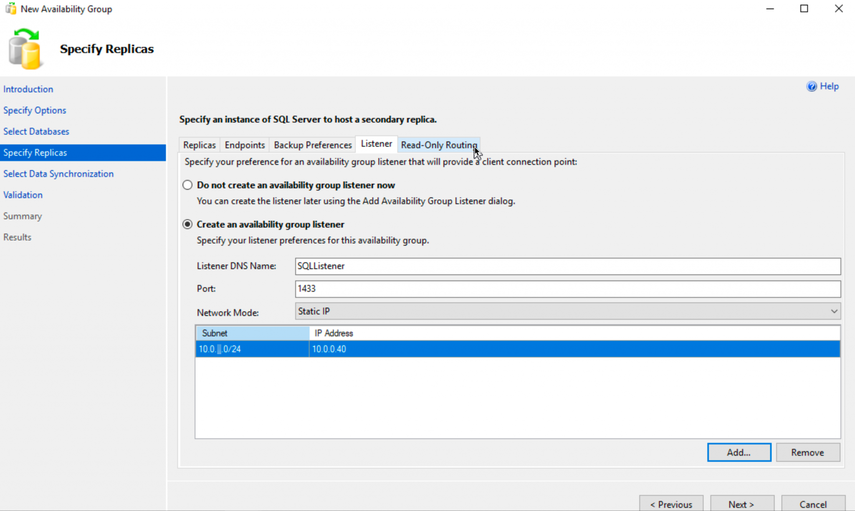Open the Select Databases wizard step
Image resolution: width=855 pixels, height=511 pixels.
pos(36,131)
